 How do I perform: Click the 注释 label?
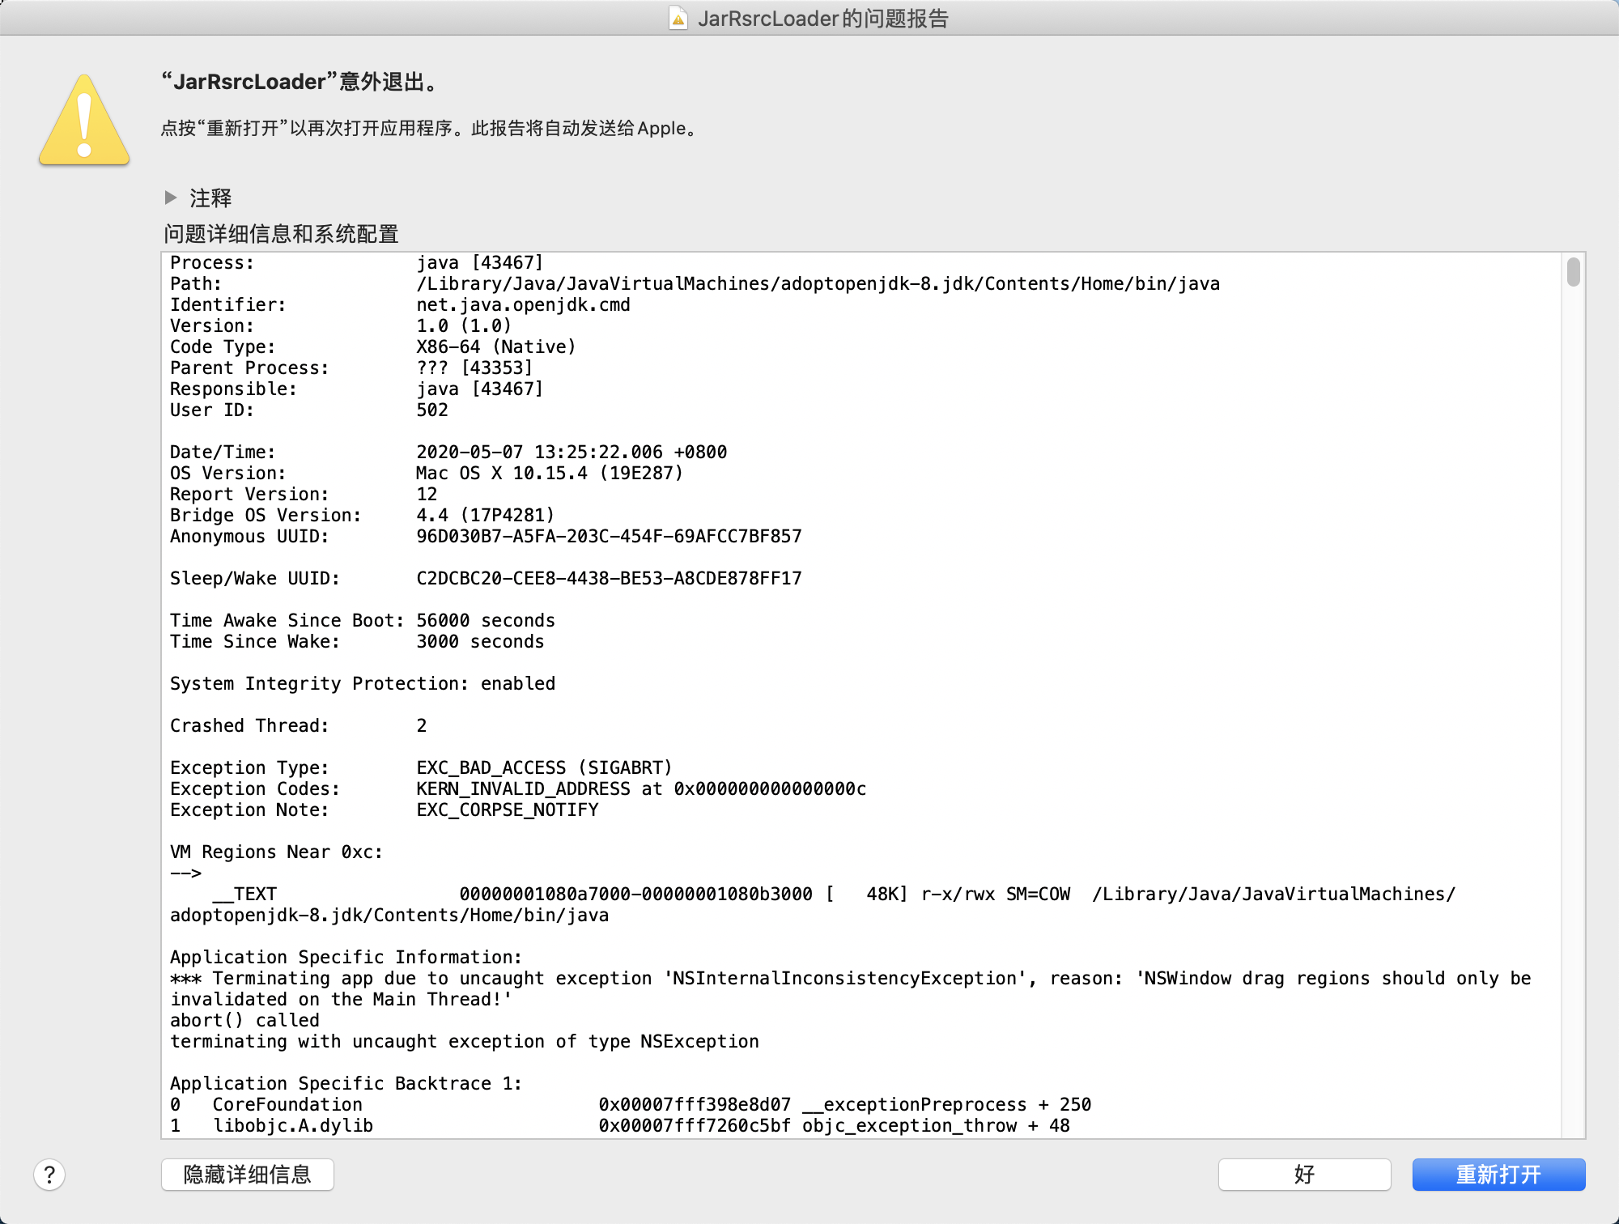click(x=210, y=198)
